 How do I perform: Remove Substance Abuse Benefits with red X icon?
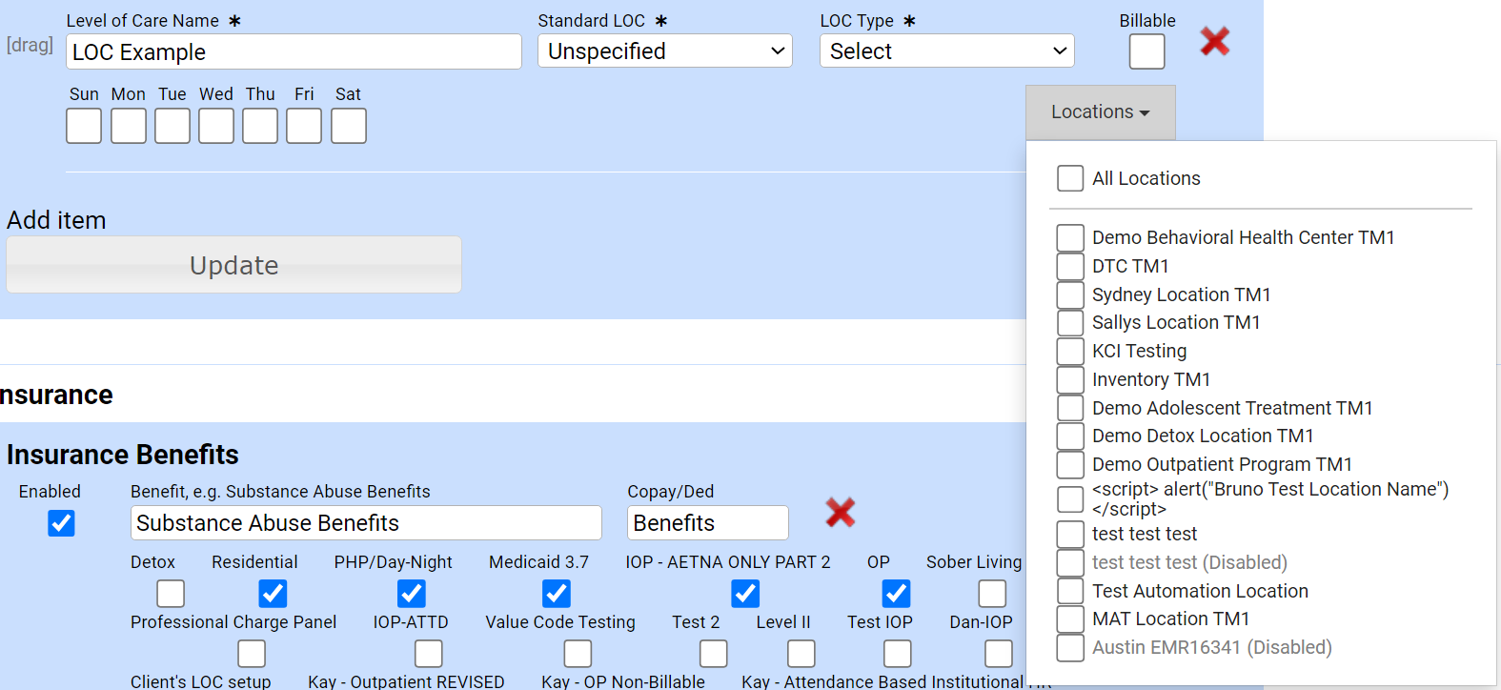coord(840,513)
